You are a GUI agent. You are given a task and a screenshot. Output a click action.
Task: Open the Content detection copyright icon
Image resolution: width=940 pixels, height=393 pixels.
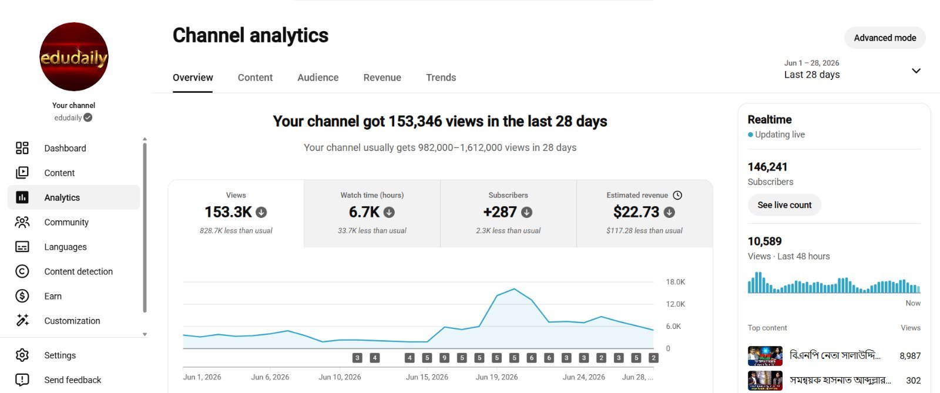tap(22, 271)
